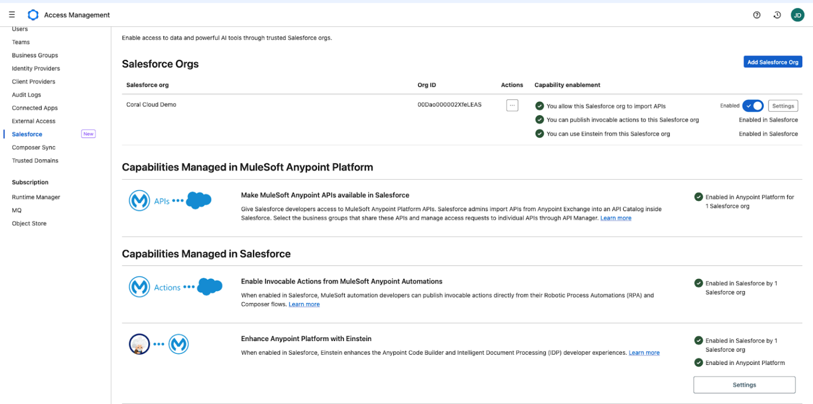Open the help question mark icon
The image size is (813, 404).
tap(757, 15)
